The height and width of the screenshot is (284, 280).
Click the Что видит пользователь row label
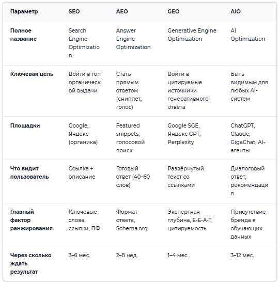click(29, 172)
